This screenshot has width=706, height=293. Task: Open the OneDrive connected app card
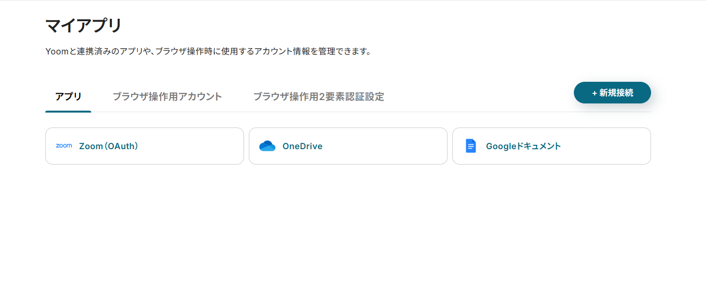tap(348, 146)
